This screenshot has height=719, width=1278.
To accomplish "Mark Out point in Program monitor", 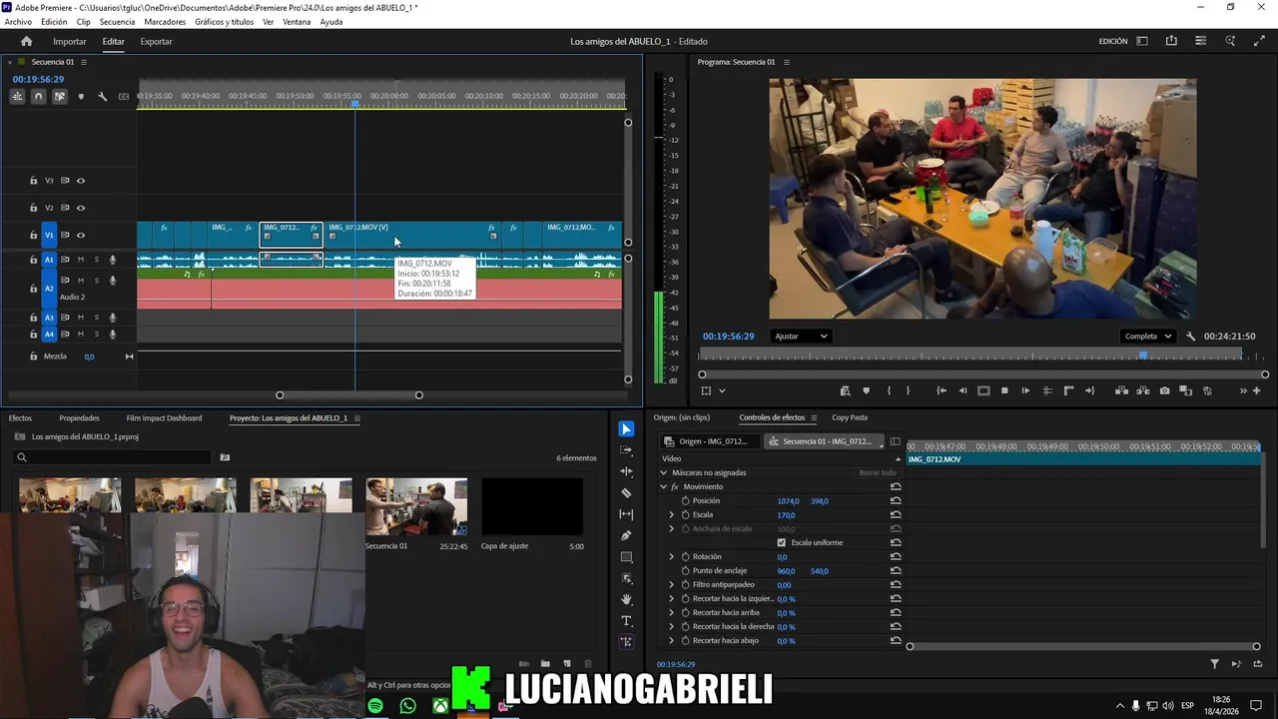I will coord(908,390).
